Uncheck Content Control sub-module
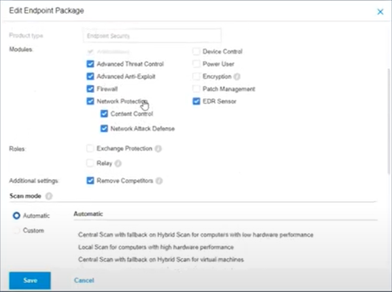This screenshot has width=392, height=292. coord(104,114)
